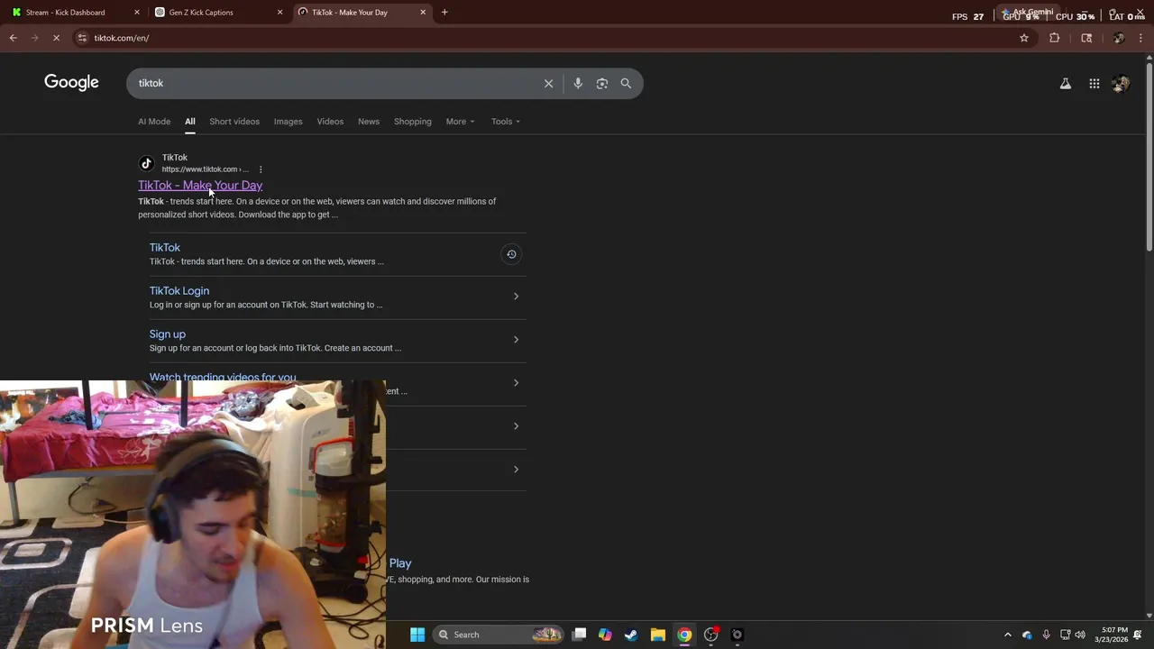Open Windows Start menu
This screenshot has height=649, width=1154.
click(417, 635)
